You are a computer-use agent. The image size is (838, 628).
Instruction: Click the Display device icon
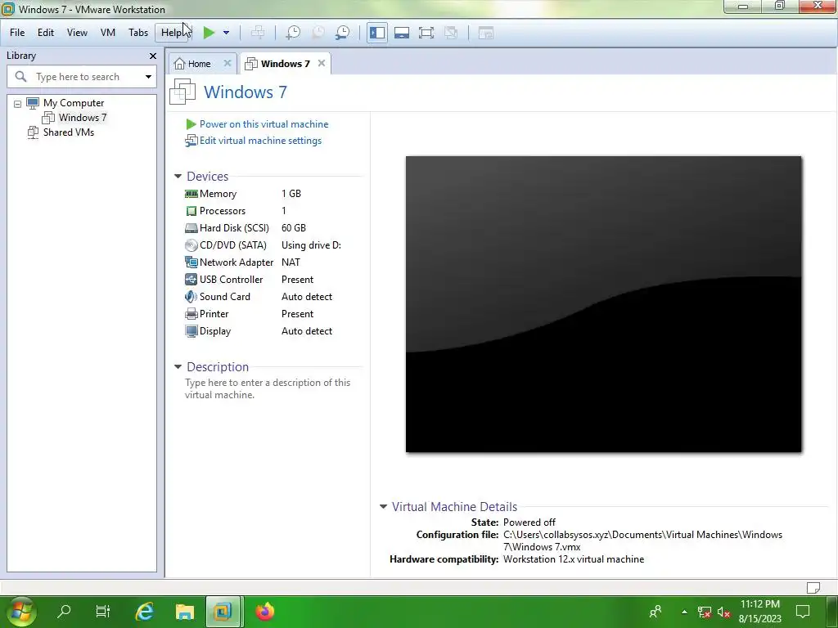coord(191,330)
